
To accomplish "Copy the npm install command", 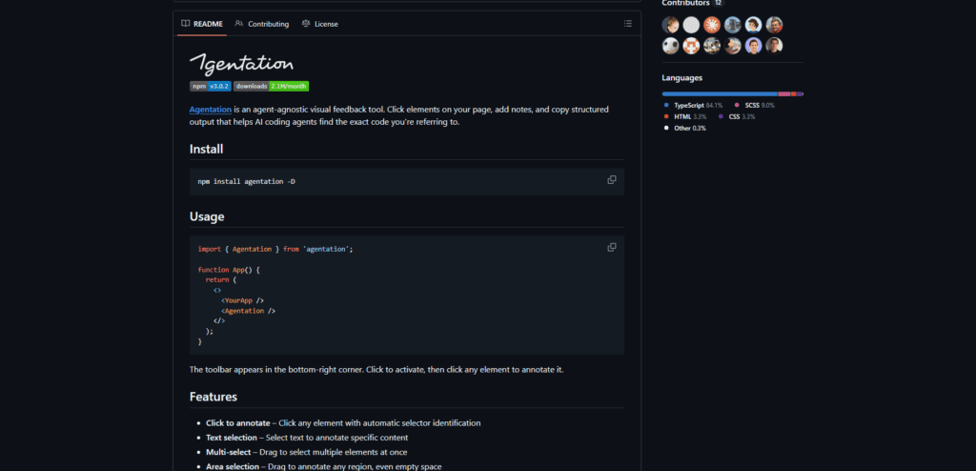I will pyautogui.click(x=612, y=180).
